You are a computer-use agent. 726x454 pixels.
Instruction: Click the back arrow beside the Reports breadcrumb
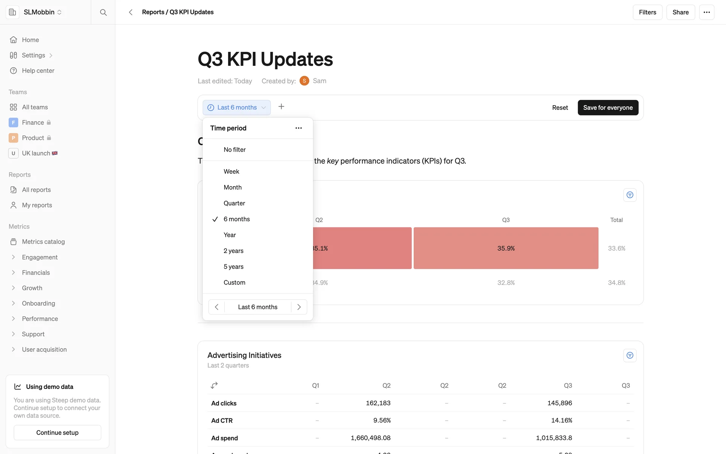[x=130, y=12]
